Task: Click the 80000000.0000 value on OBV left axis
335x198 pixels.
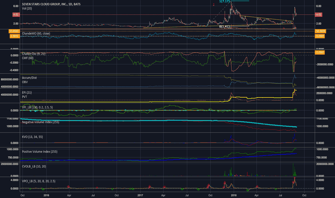Action: 9,80
